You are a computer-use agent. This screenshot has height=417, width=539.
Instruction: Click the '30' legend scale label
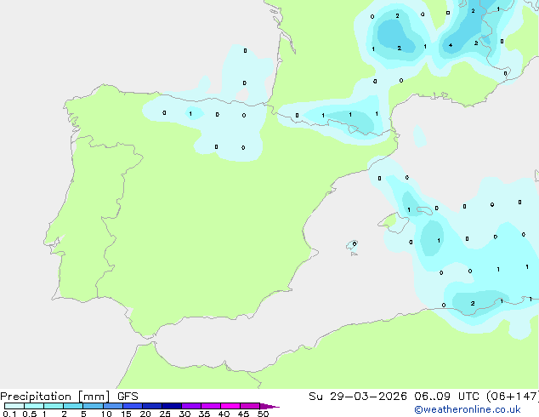point(184,414)
